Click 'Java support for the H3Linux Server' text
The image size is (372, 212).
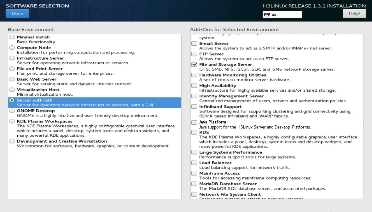(x=255, y=127)
